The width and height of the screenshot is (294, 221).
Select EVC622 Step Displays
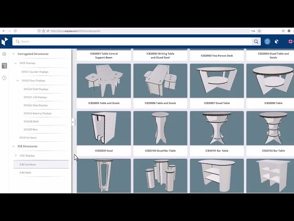36,105
